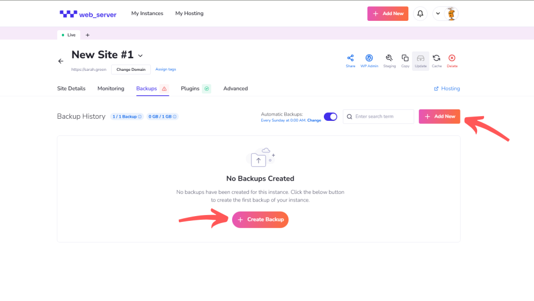Click the red Delete icon
This screenshot has height=301, width=534.
[x=452, y=58]
